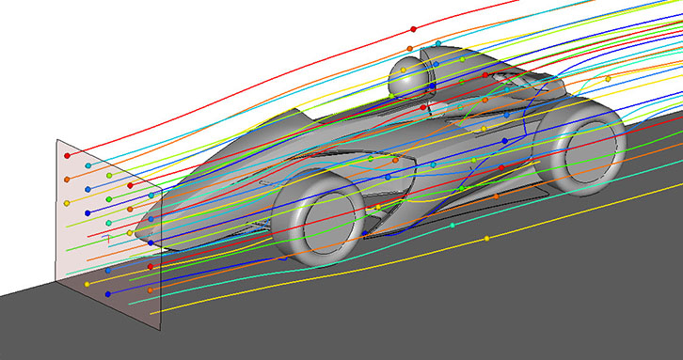Screen dimensions: 683x360
Task: Select the yellow marker on the lowest ground streamline
Action: click(x=487, y=238)
